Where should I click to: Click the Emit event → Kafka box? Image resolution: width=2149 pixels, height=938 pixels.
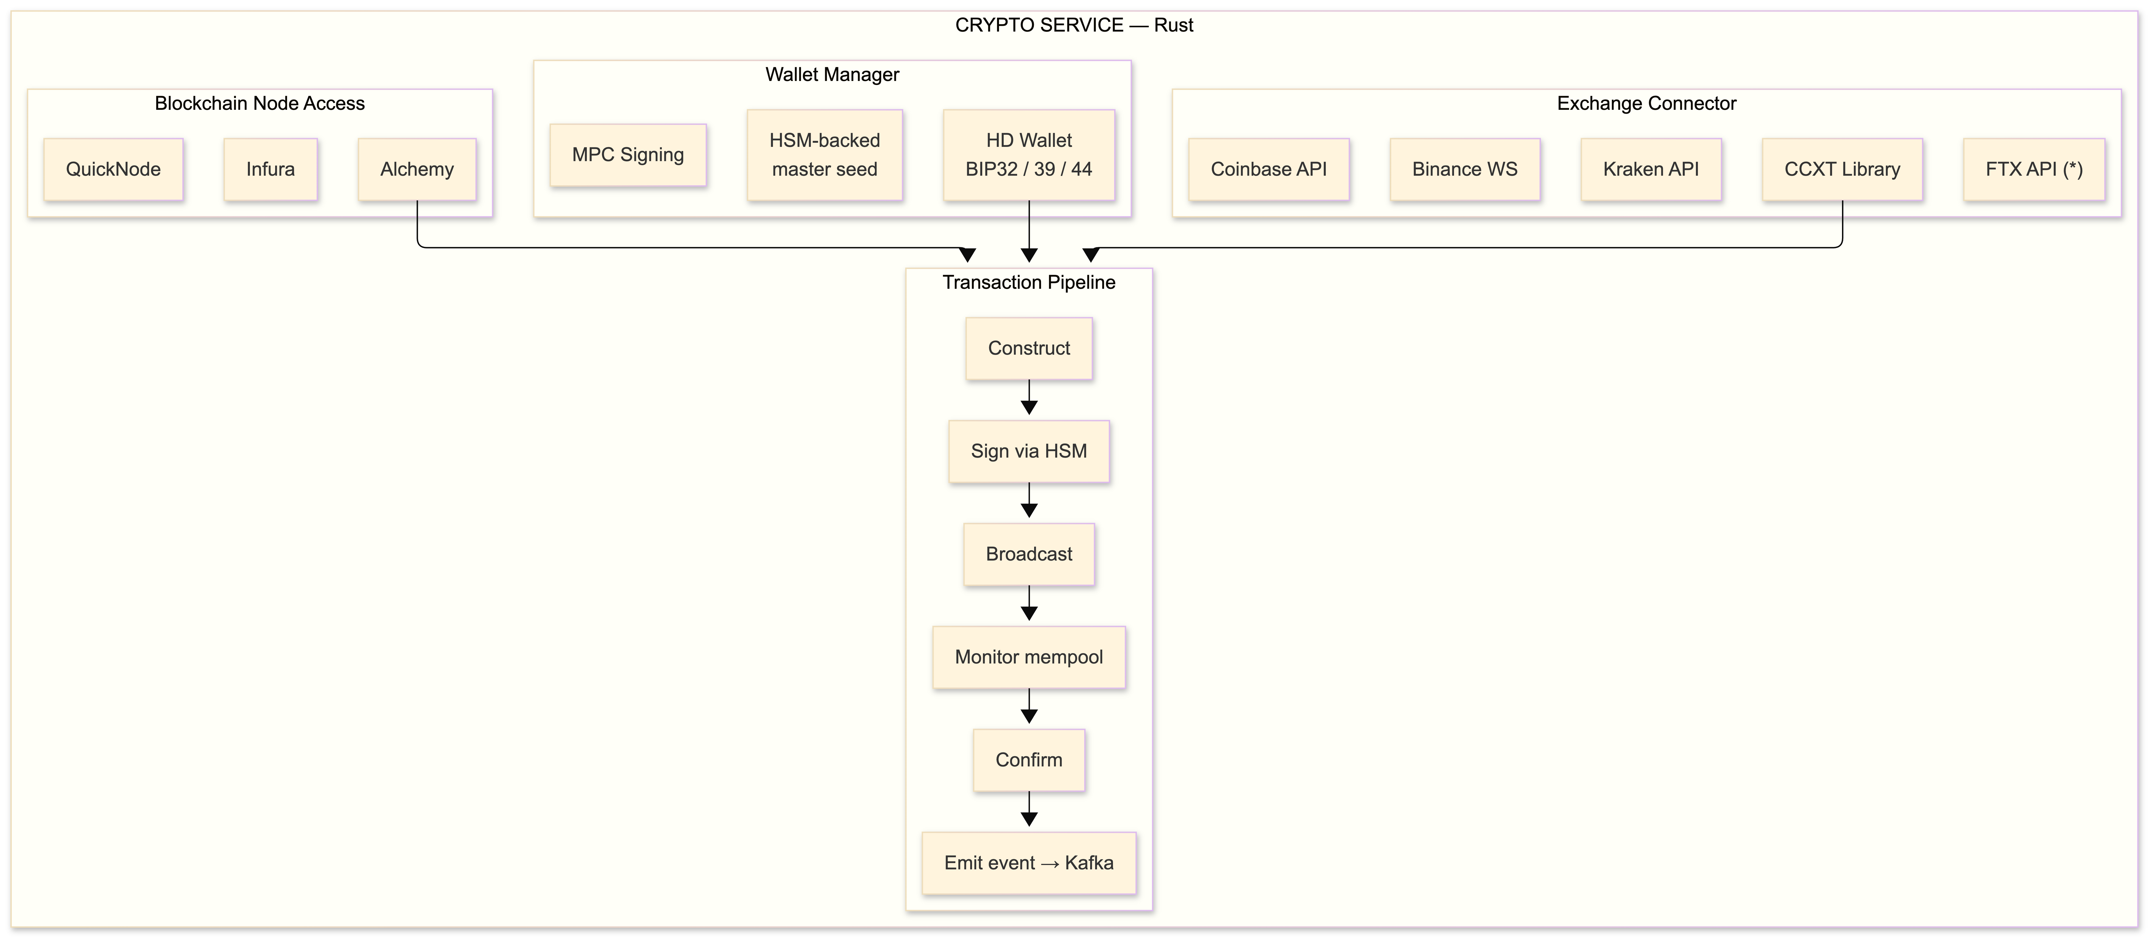(1029, 863)
